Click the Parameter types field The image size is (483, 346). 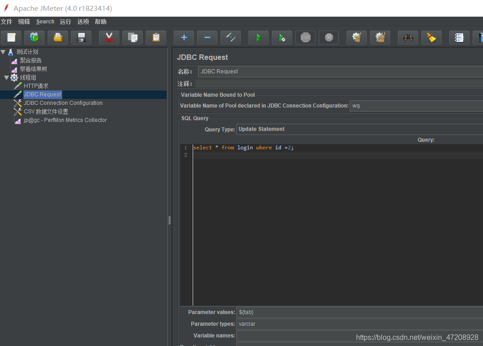360,324
